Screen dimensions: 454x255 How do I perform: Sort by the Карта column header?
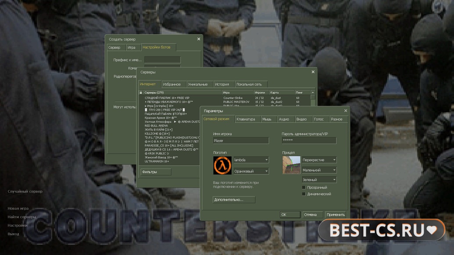pyautogui.click(x=282, y=92)
